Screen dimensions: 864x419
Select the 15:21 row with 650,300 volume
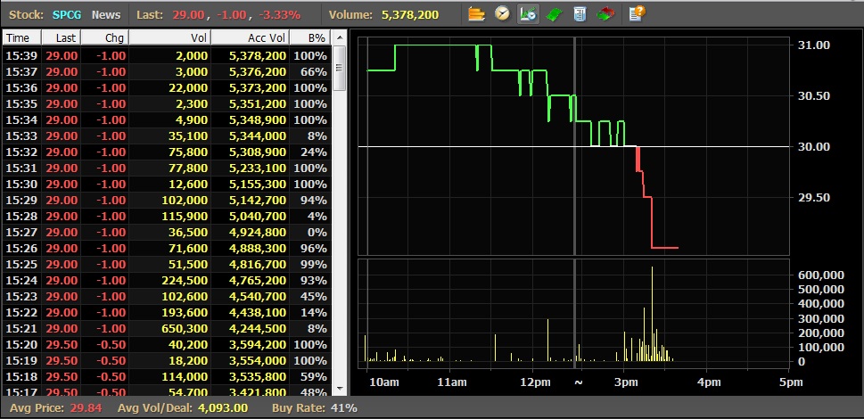coord(167,329)
